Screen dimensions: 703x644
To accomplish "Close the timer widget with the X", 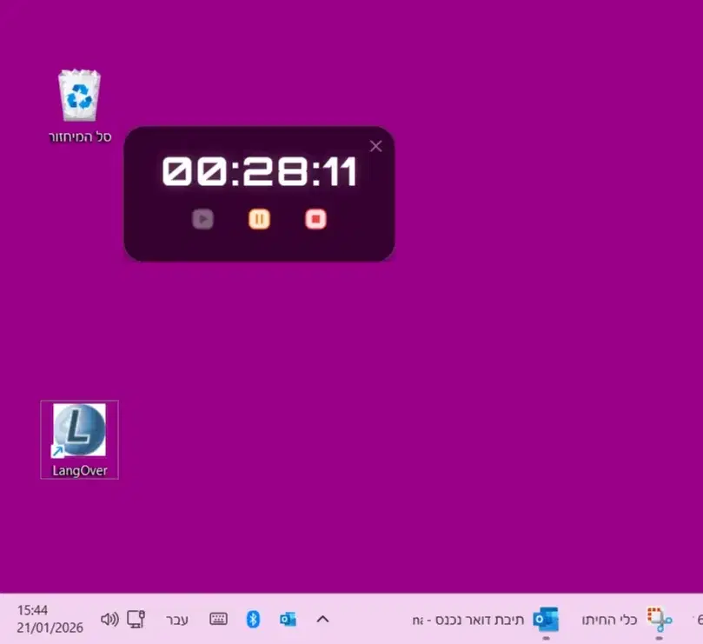I will click(375, 146).
